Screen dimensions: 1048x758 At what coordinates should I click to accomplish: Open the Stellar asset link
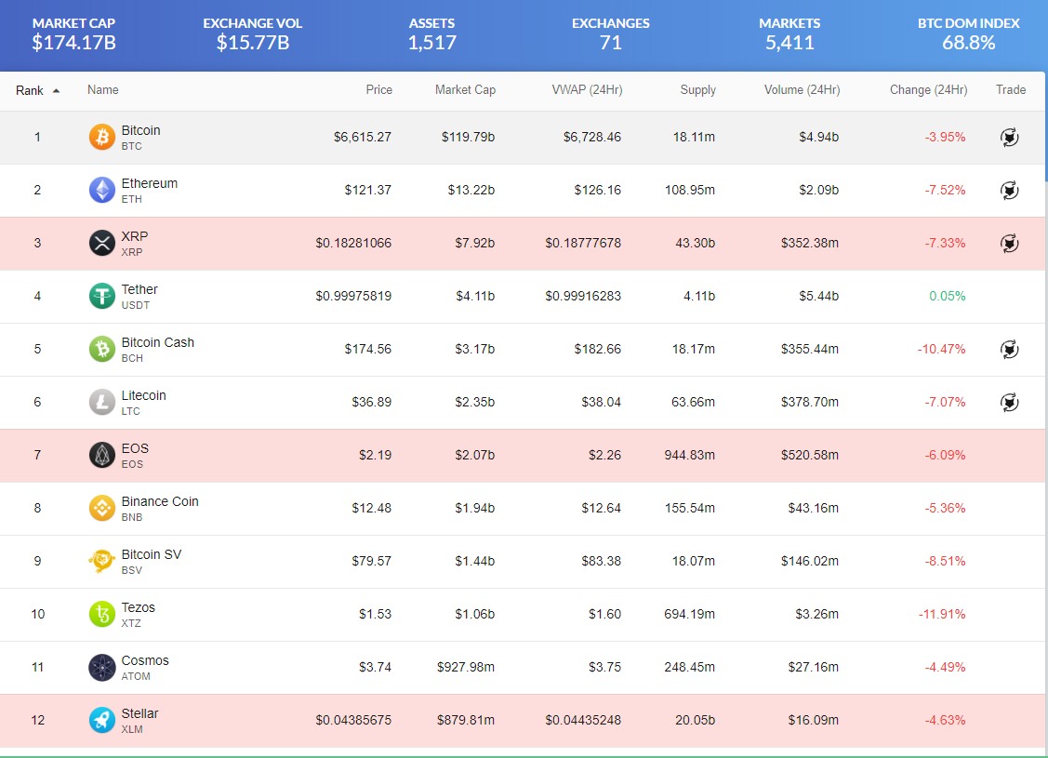(139, 713)
